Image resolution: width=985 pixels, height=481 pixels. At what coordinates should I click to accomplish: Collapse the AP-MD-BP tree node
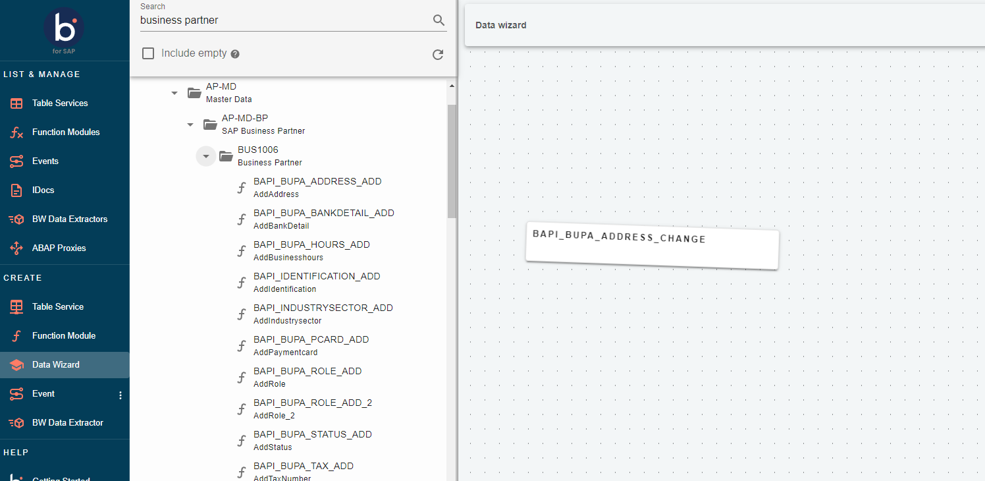[x=190, y=125]
